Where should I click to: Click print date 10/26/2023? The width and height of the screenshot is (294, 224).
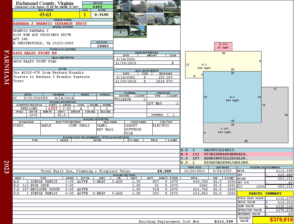tap(194, 171)
